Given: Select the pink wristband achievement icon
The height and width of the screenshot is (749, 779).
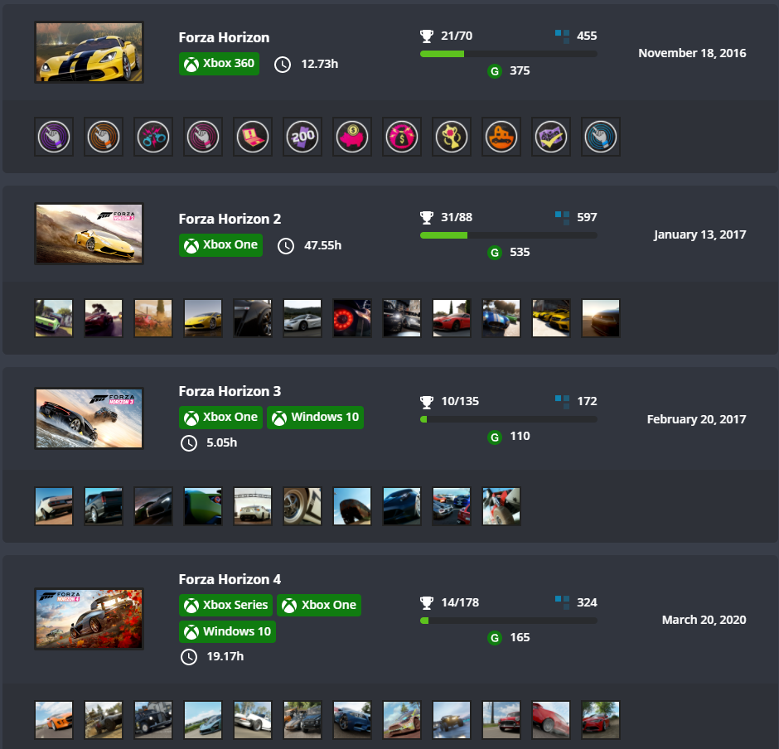Looking at the screenshot, I should click(x=203, y=137).
